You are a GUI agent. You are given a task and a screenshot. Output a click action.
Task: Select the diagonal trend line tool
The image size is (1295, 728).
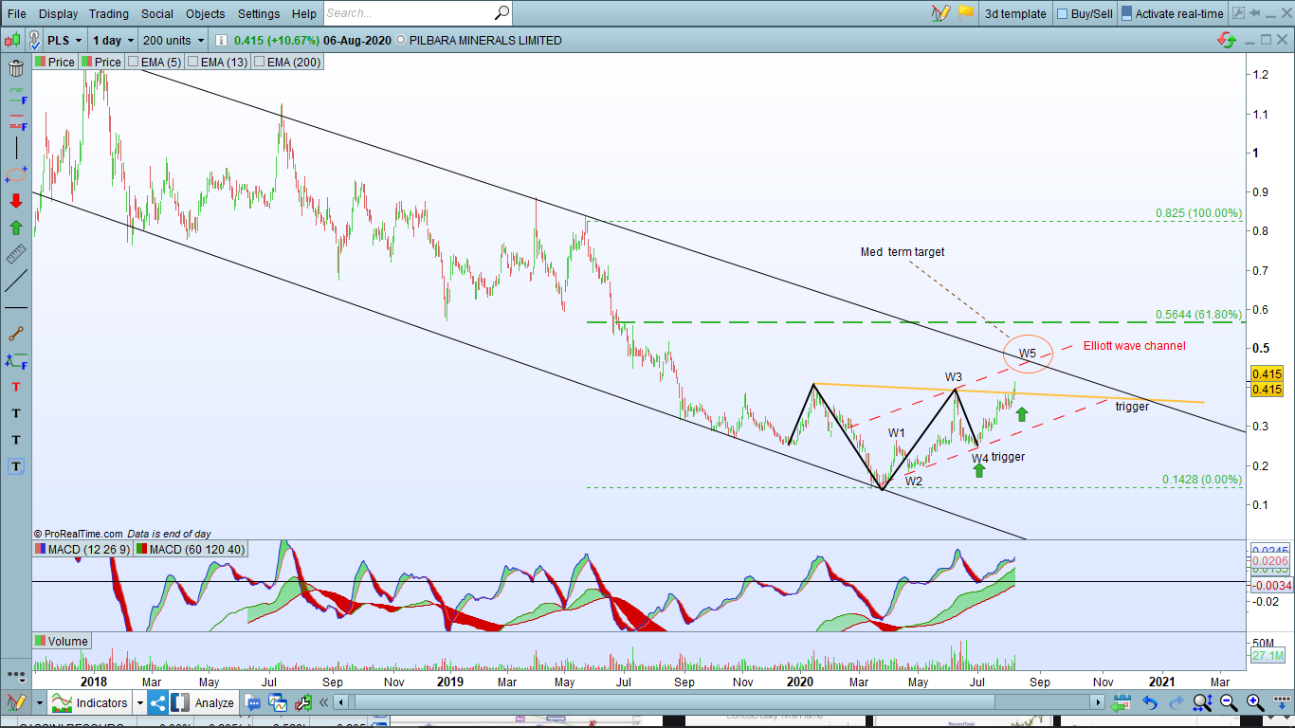point(16,281)
